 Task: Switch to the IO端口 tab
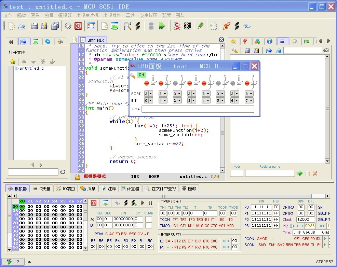click(65, 189)
